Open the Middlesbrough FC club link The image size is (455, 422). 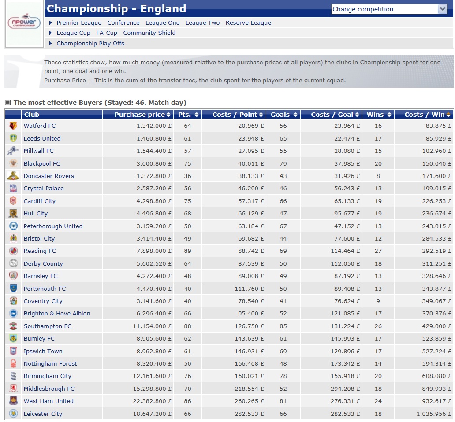49,389
